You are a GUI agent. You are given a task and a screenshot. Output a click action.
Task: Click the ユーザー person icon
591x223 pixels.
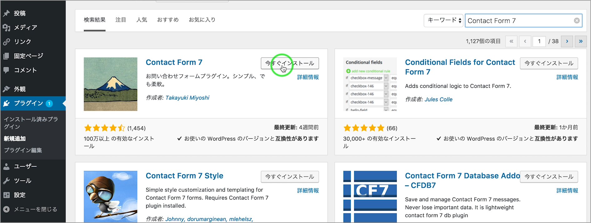pos(7,166)
